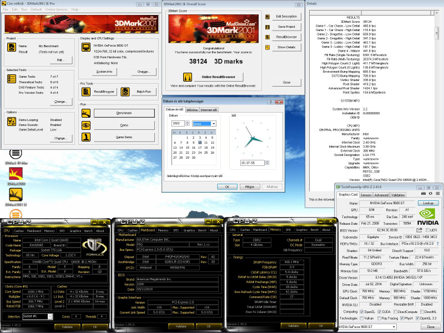This screenshot has height=333, width=444.
Task: Toggle the DirectML checkbox in GPU-Z
Action: (421, 311)
